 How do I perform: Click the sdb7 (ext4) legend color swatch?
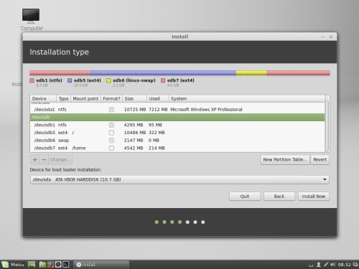click(x=163, y=80)
